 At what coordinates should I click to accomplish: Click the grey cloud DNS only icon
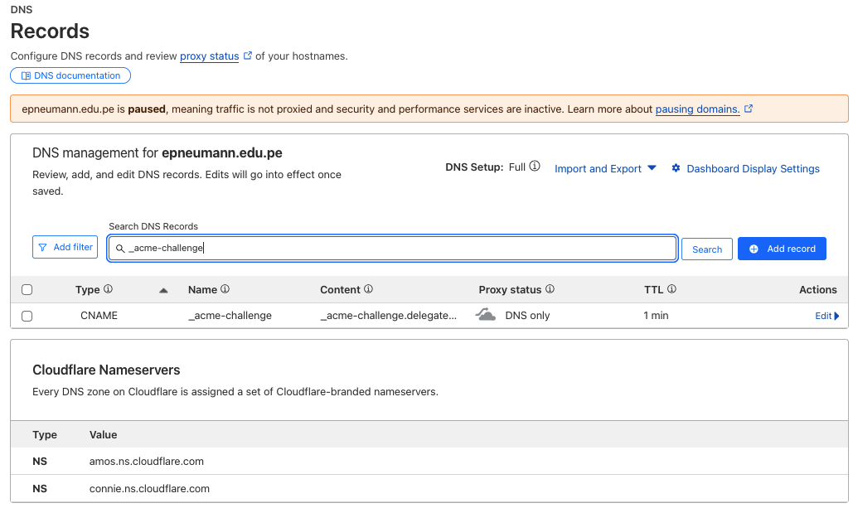click(x=485, y=314)
